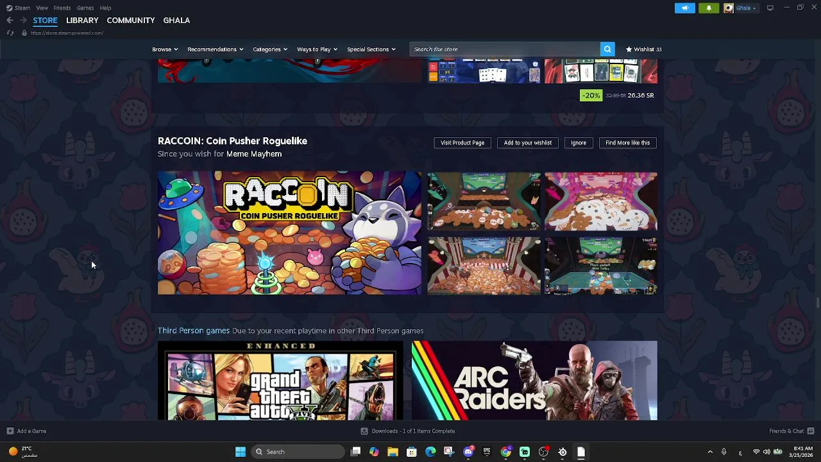This screenshot has width=821, height=462.
Task: Launch File Explorer from taskbar
Action: point(393,452)
